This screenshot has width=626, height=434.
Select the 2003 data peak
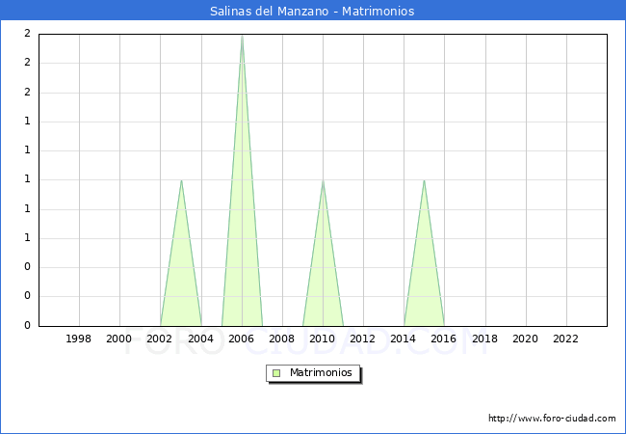click(x=181, y=180)
